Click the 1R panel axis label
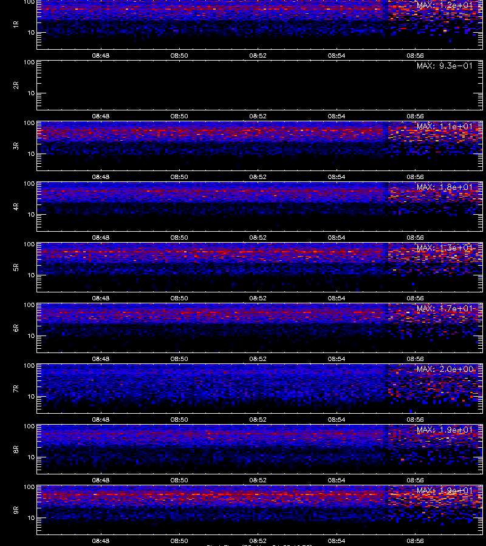Screen dimensions: 486x546 tap(16, 24)
